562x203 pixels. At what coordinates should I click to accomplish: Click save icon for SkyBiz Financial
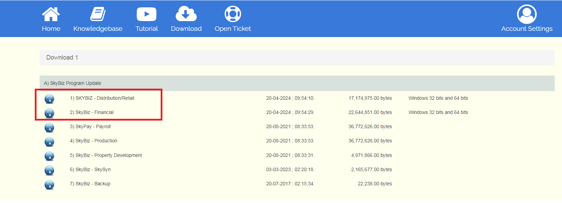(49, 113)
